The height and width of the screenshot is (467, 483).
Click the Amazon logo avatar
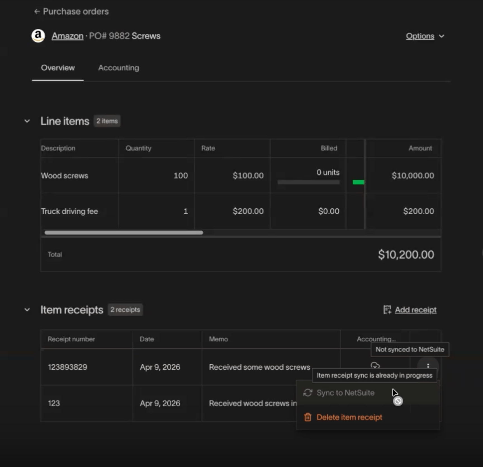[x=38, y=36]
